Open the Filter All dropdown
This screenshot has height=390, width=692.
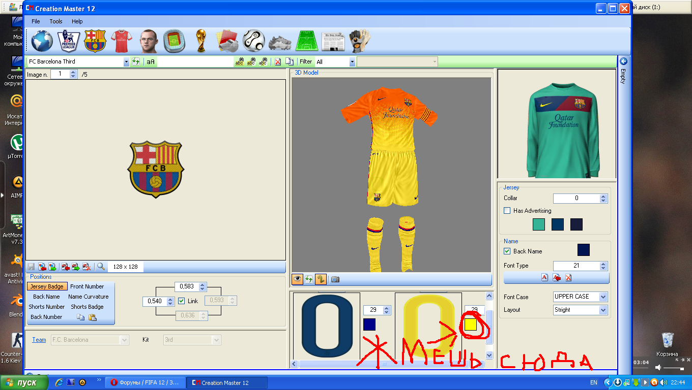(352, 62)
